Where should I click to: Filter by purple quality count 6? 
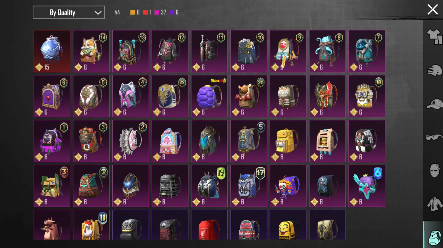click(x=174, y=12)
